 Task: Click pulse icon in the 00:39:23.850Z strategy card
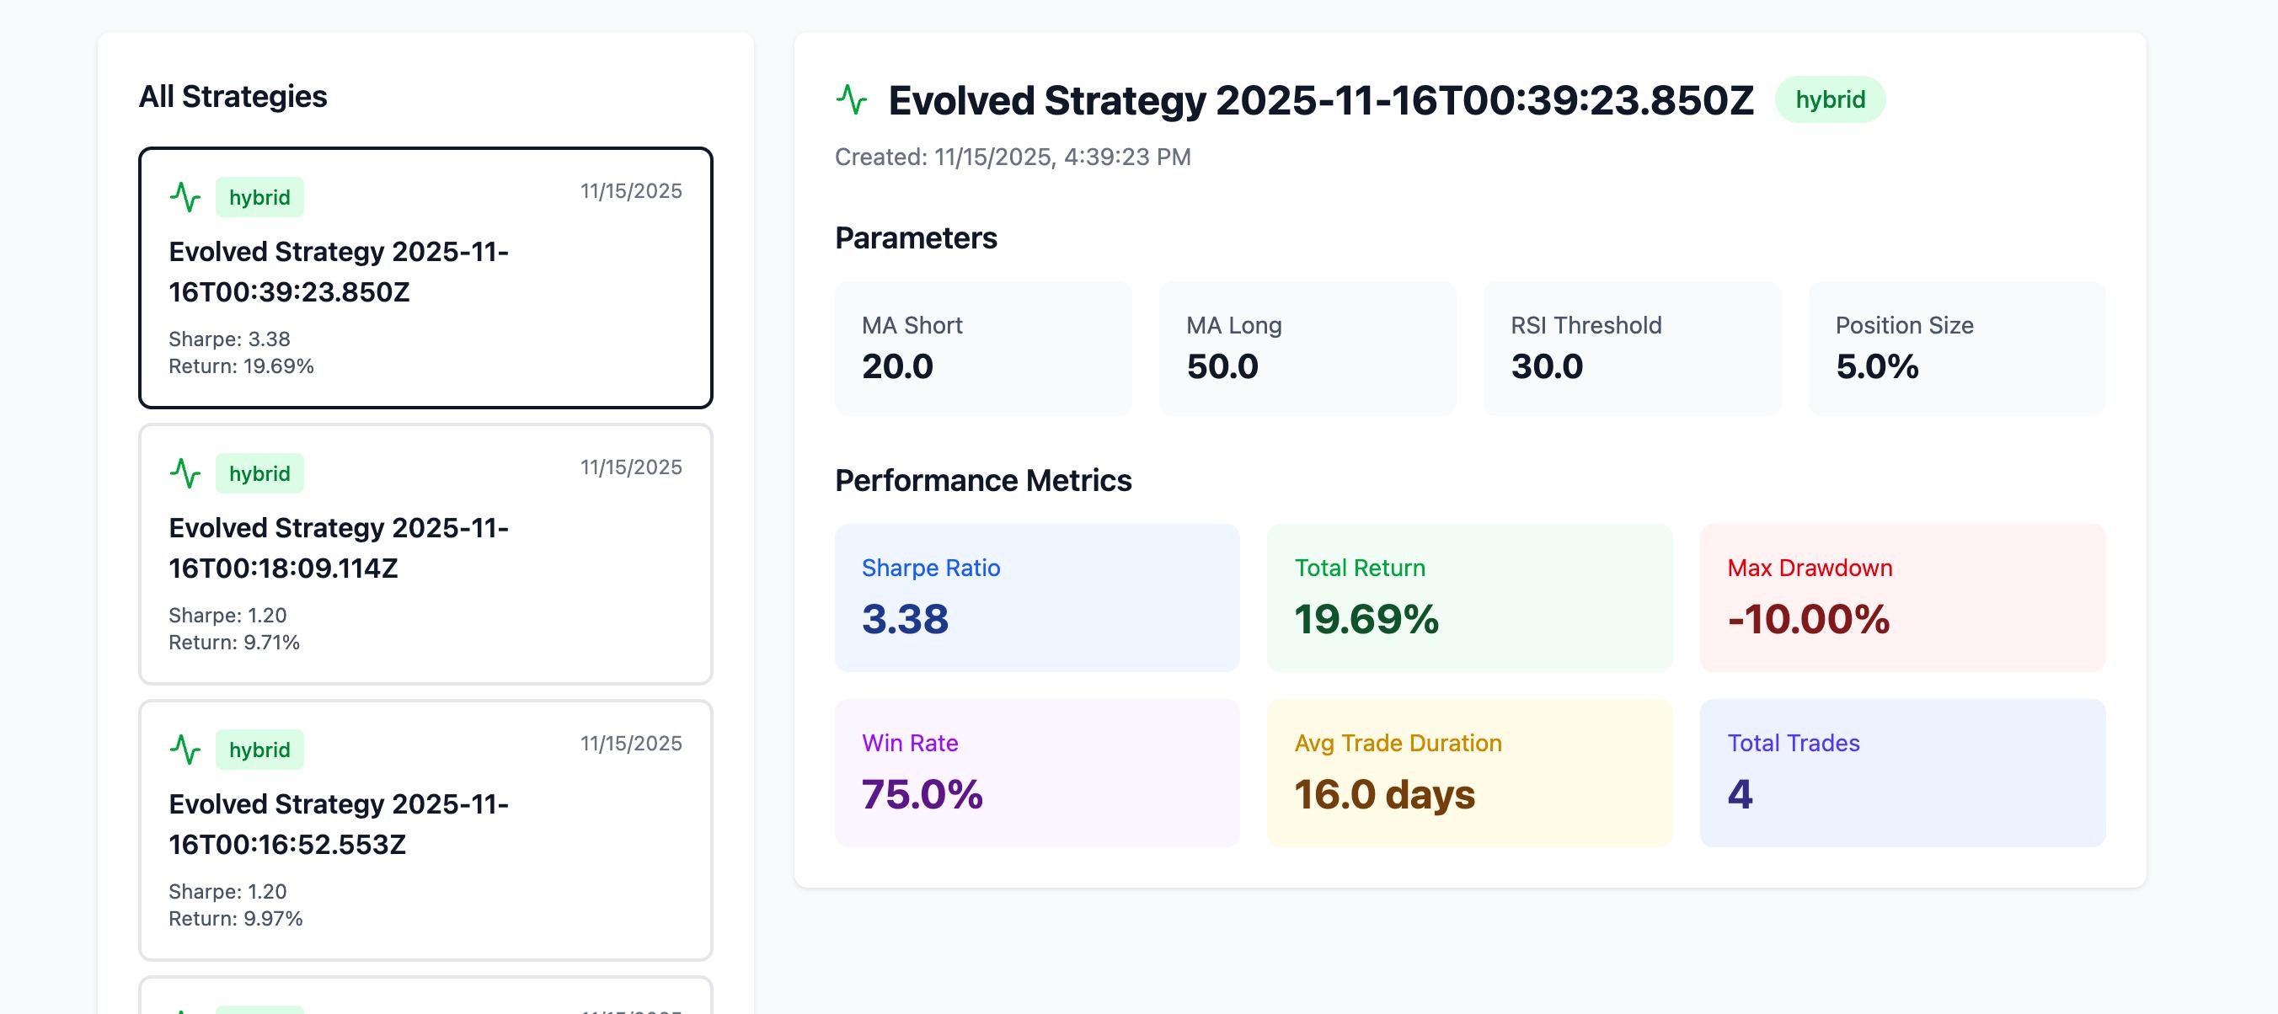(x=185, y=197)
